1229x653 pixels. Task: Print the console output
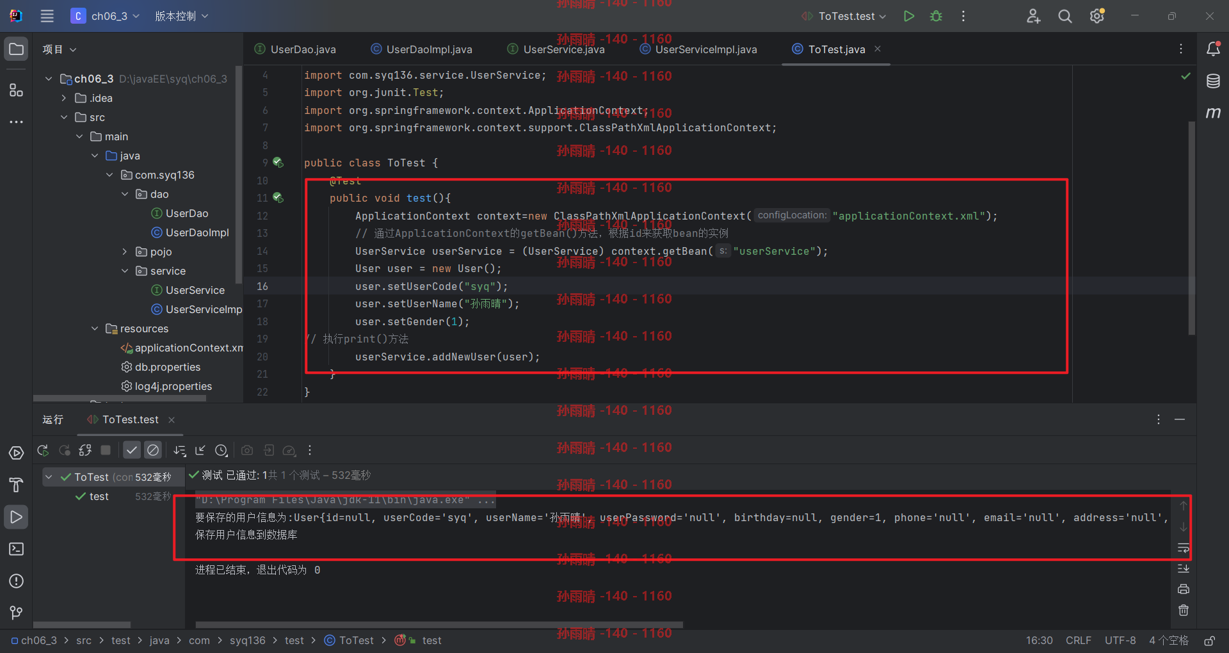(1183, 589)
